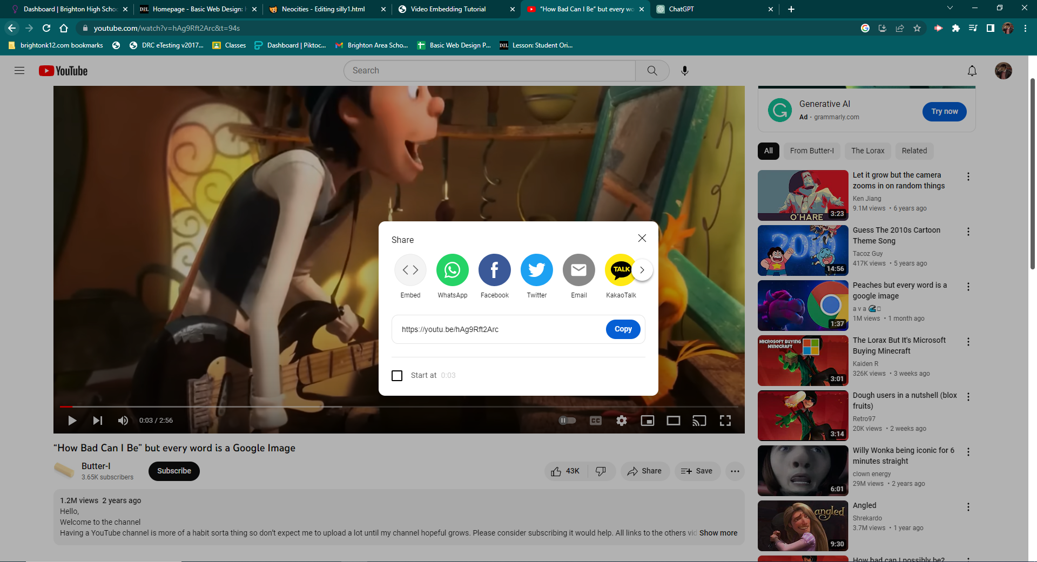Screen dimensions: 1037x562
Task: Enter full screen mode
Action: [x=725, y=421]
